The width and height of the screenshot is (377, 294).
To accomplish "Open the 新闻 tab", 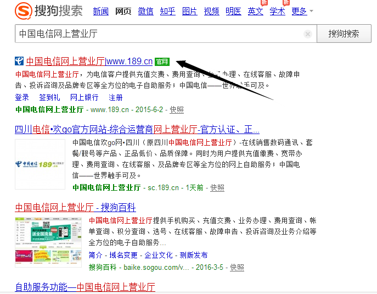I will pyautogui.click(x=101, y=12).
